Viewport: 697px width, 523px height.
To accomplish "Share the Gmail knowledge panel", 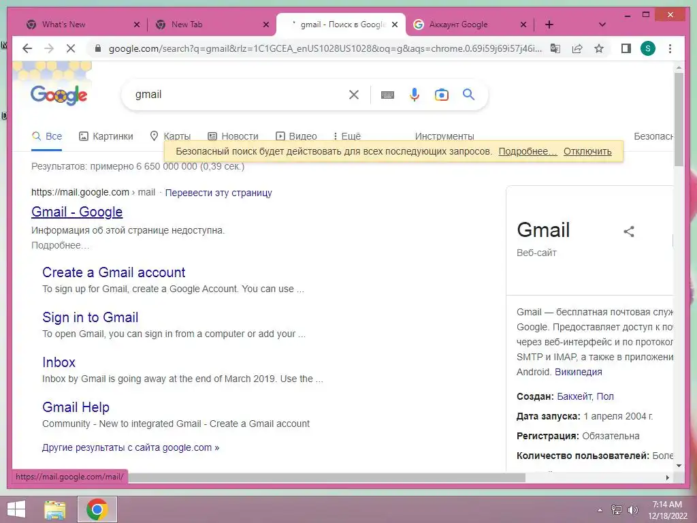I will click(628, 232).
